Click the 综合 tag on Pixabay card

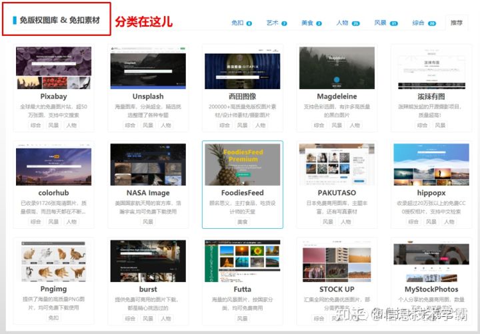36,125
